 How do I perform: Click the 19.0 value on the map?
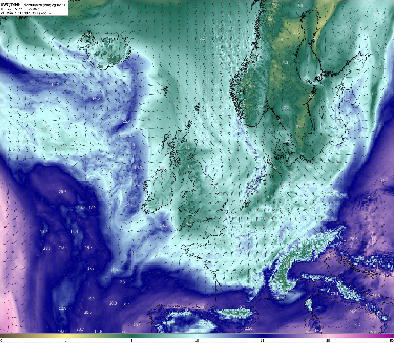pos(91,299)
